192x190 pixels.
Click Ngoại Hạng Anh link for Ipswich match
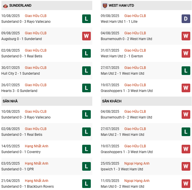[x=137, y=163]
